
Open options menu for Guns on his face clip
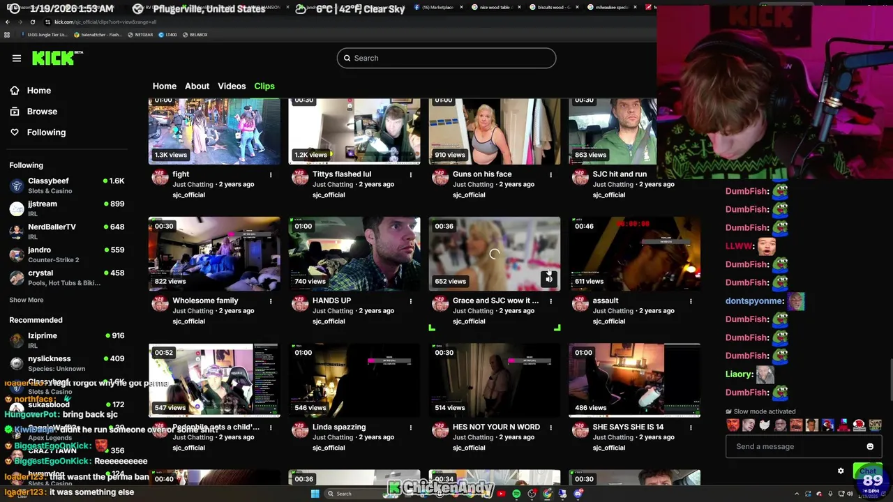pyautogui.click(x=551, y=174)
